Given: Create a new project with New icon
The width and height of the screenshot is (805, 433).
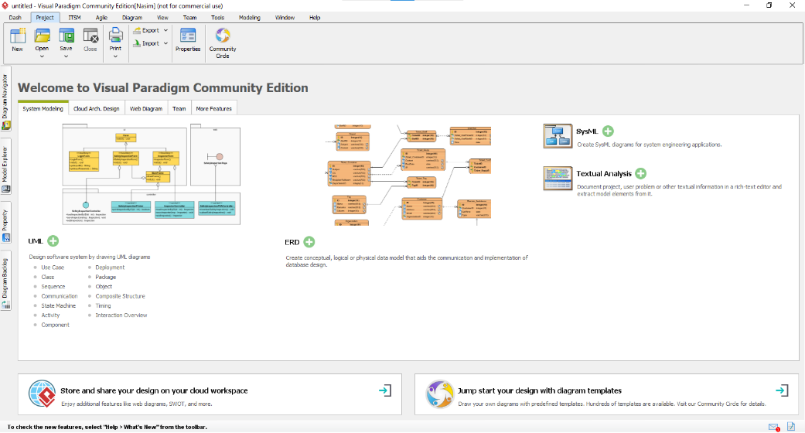Looking at the screenshot, I should click(x=18, y=36).
